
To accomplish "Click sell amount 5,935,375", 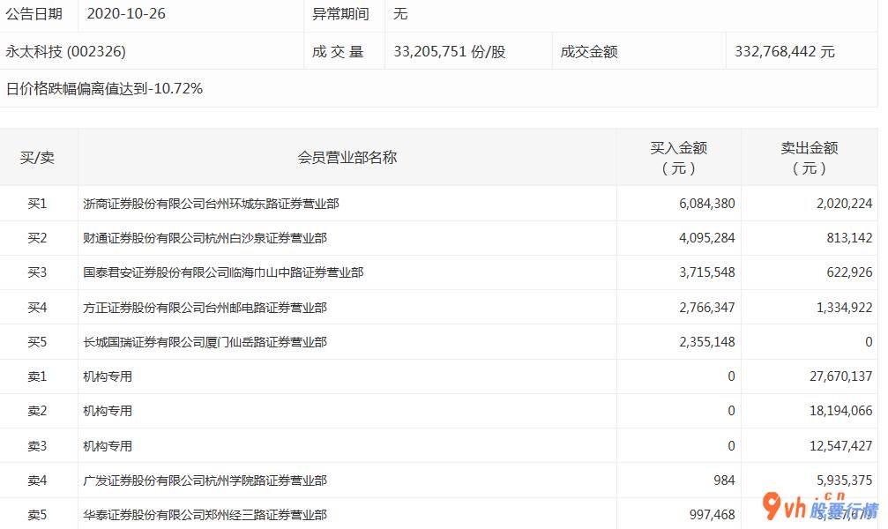I will 845,481.
